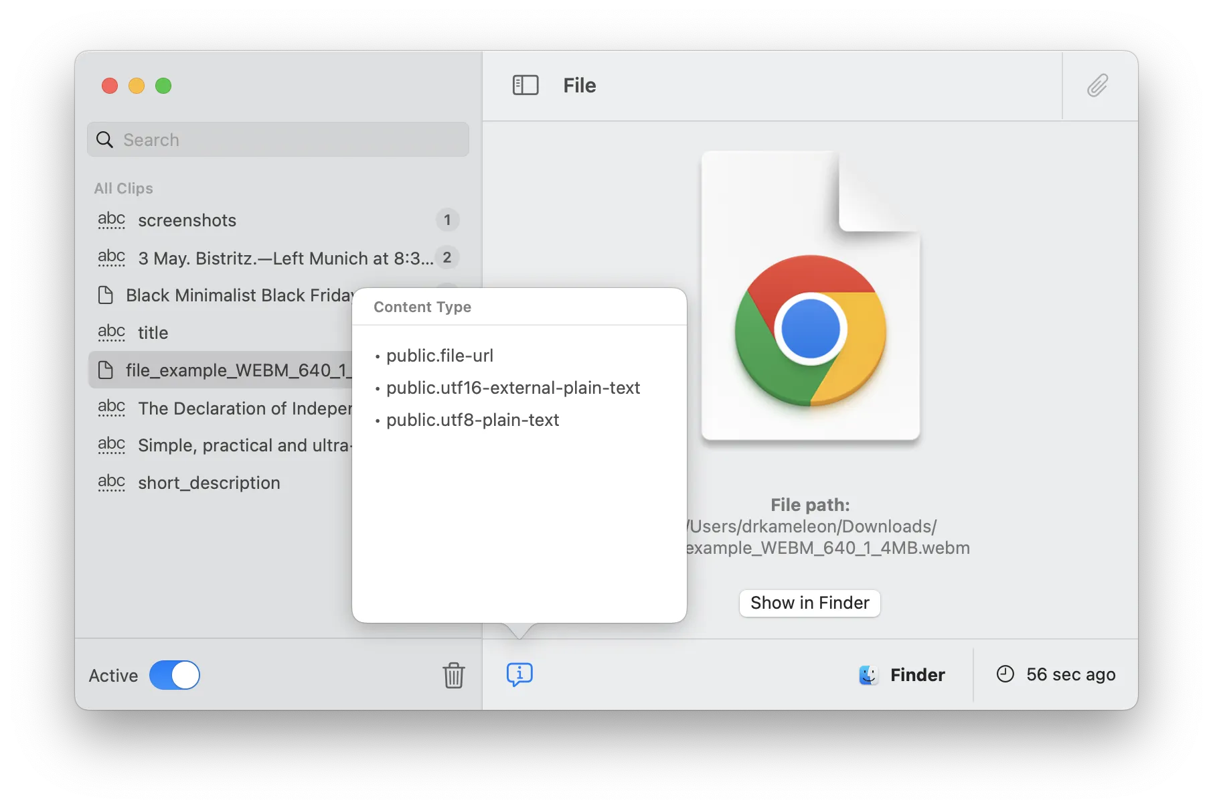Click the trash delete icon

coord(453,675)
